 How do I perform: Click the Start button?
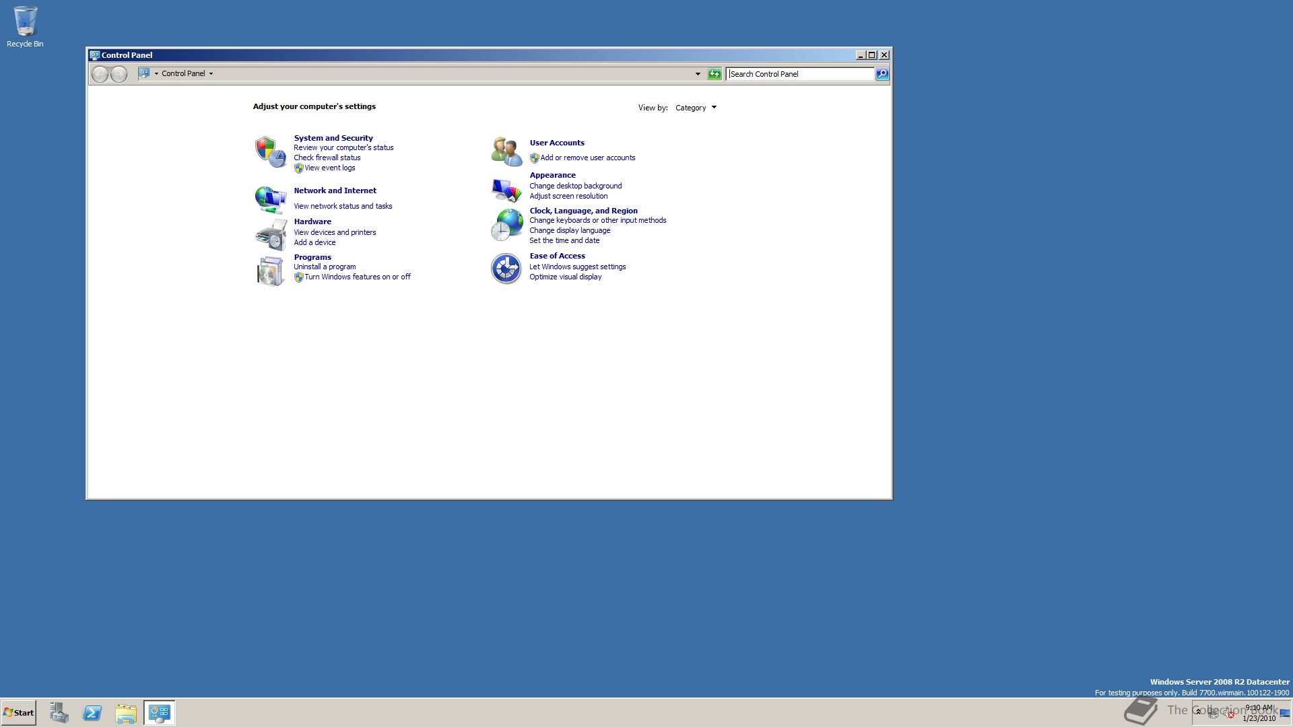tap(18, 713)
